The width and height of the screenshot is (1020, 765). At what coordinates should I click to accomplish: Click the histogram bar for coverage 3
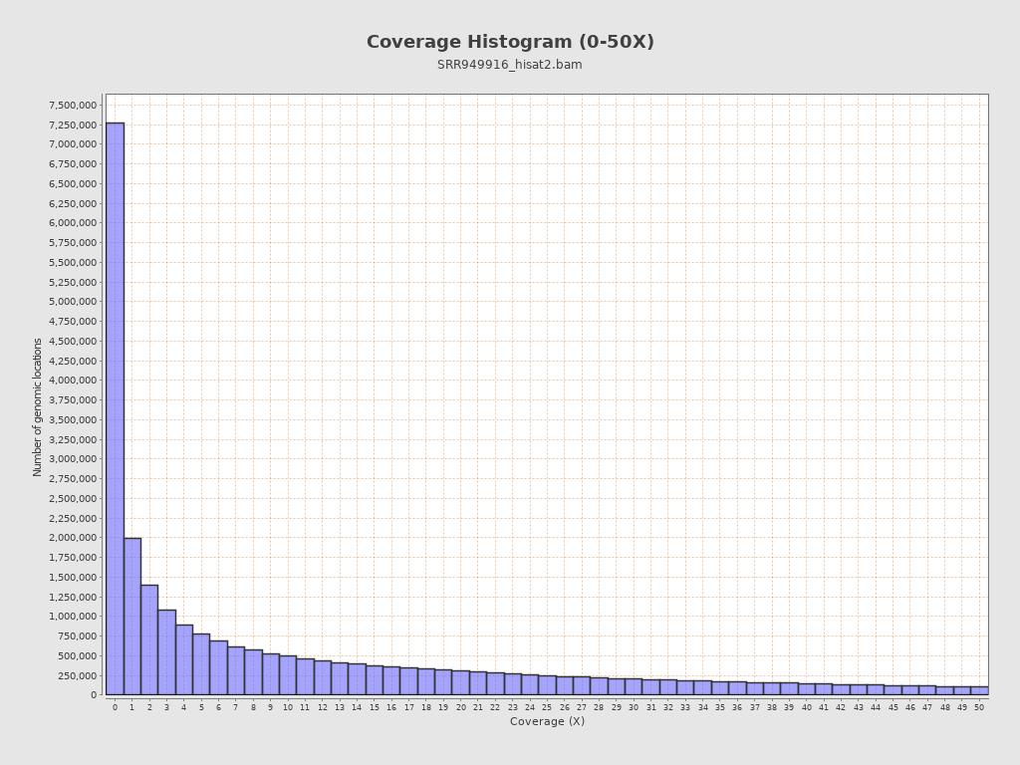[166, 651]
